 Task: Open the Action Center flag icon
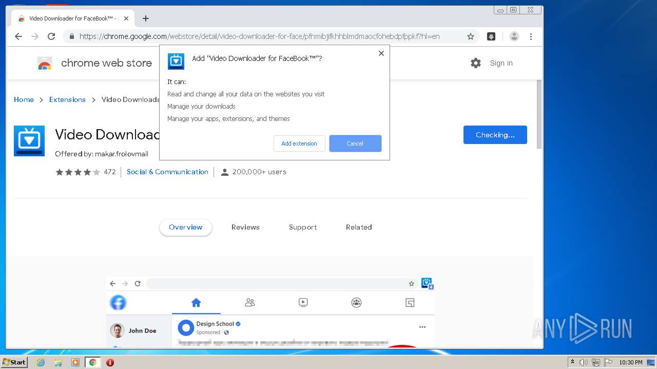(x=608, y=362)
